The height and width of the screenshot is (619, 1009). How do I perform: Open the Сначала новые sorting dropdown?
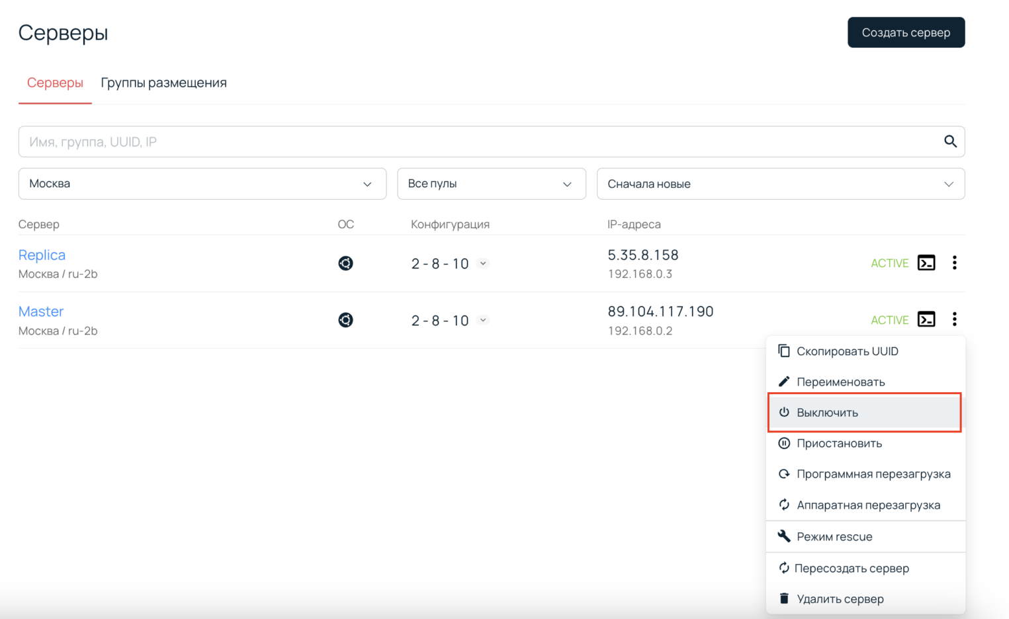click(781, 184)
